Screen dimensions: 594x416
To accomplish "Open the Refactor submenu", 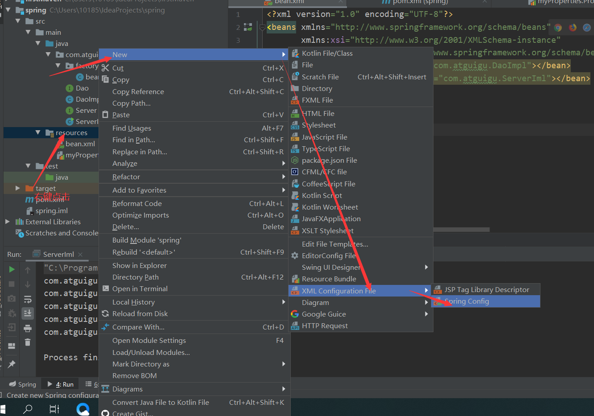I will (x=126, y=177).
